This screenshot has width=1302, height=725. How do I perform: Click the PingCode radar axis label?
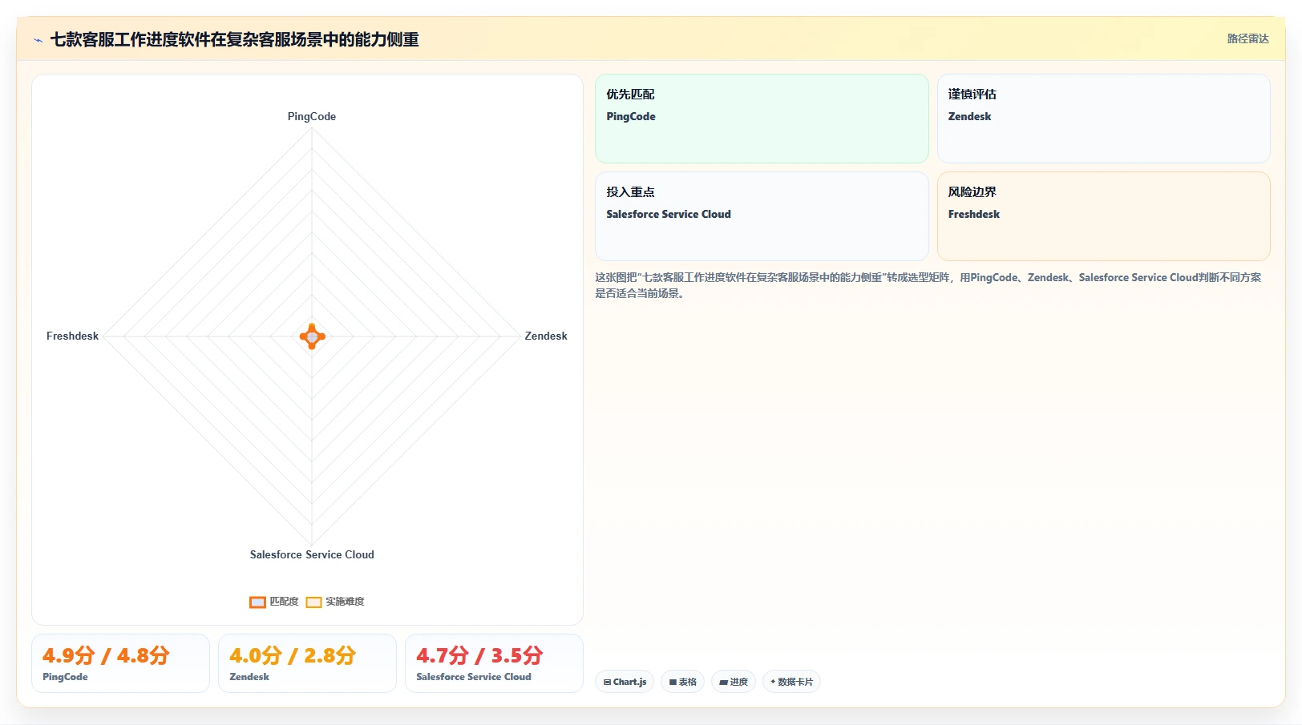(312, 116)
